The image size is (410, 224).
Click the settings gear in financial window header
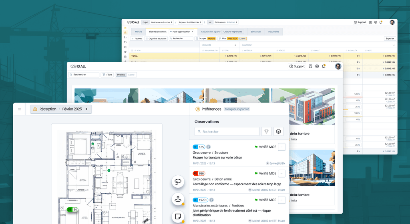pyautogui.click(x=376, y=22)
